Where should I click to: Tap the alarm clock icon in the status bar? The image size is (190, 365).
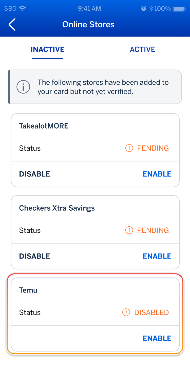pos(143,8)
